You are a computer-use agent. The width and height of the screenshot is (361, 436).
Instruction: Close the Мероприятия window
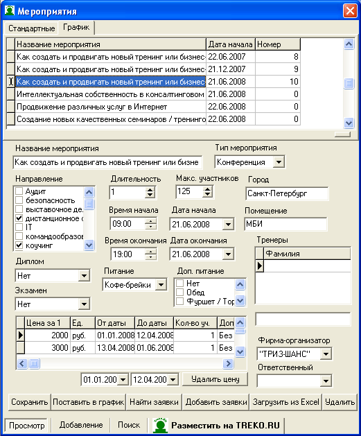click(350, 11)
